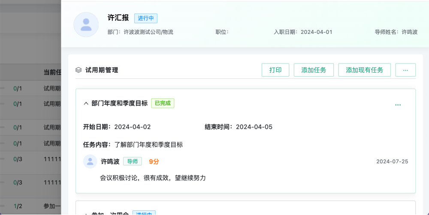
Task: Collapse the 部门年度和季度目标 task card
Action: (86, 103)
